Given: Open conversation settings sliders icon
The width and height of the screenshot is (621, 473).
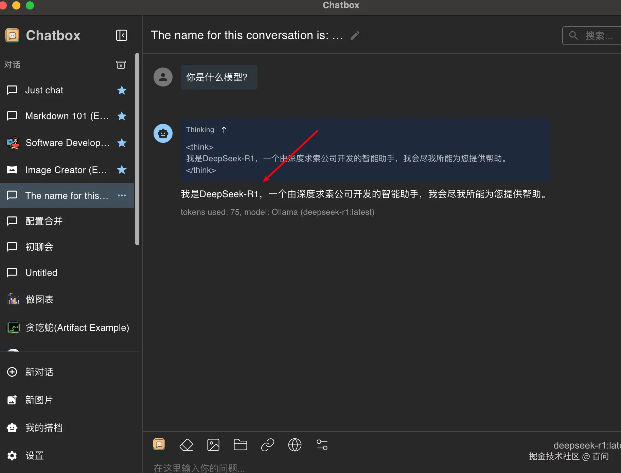Looking at the screenshot, I should [322, 444].
